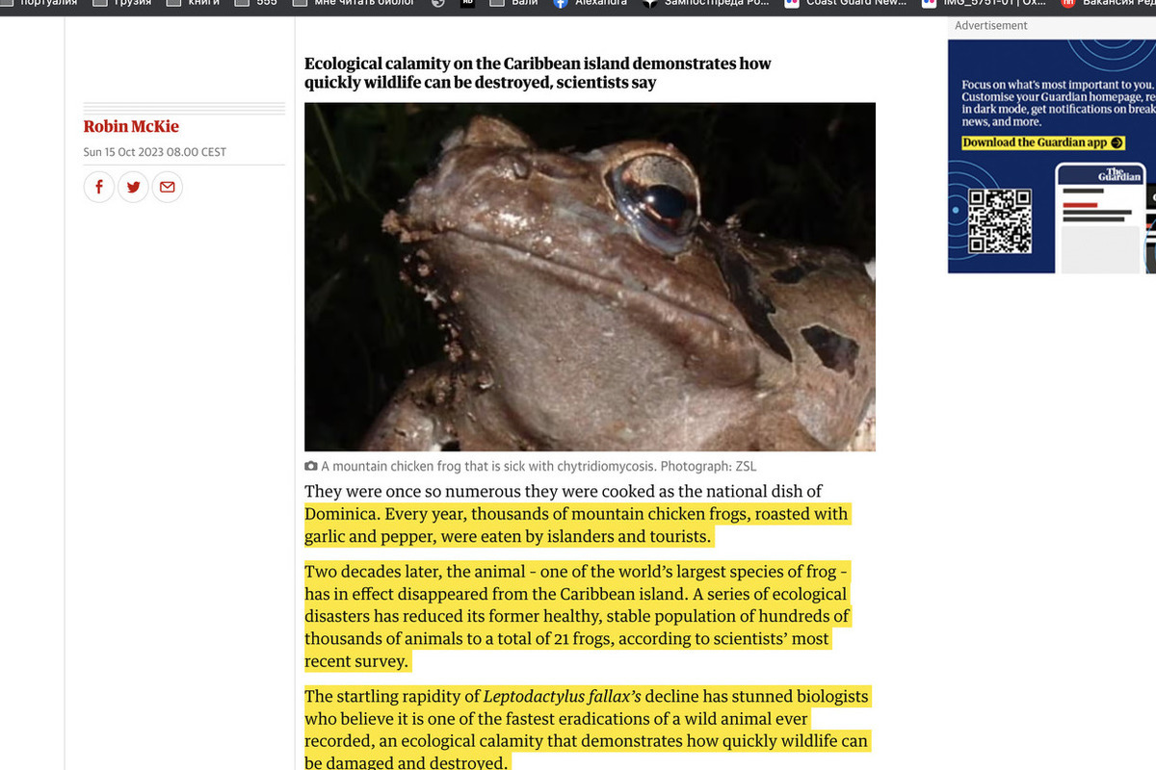Open the IMG_5751-01 Flickr bookmark
Viewport: 1156px width, 770px height.
(984, 3)
